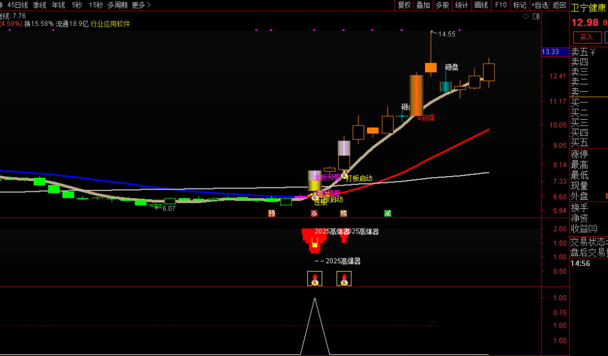Click the second money bag signal icon
Image resolution: width=608 pixels, height=356 pixels.
click(344, 278)
